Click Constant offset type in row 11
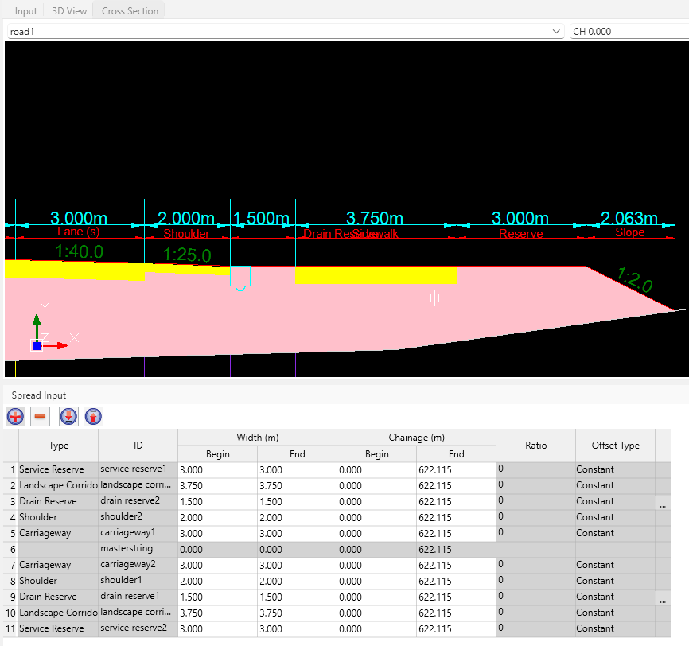The width and height of the screenshot is (689, 646). point(615,628)
